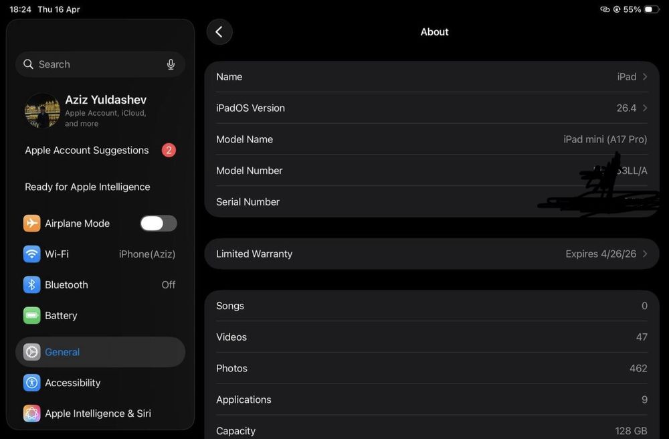Tap the personal hotspot link status icon
This screenshot has height=439, width=669.
[605, 9]
